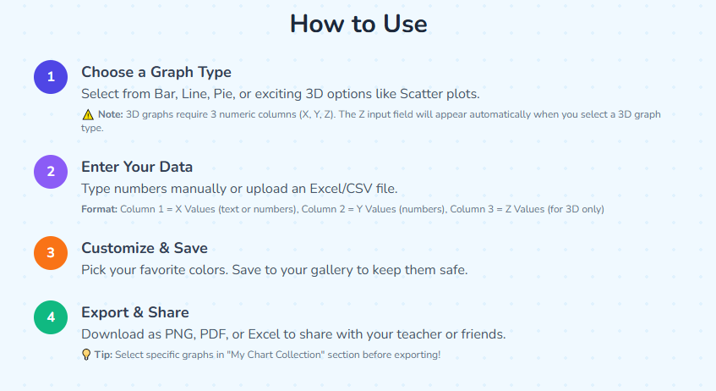Click the Bar, Line, Pie description text
The image size is (716, 391).
pos(280,94)
